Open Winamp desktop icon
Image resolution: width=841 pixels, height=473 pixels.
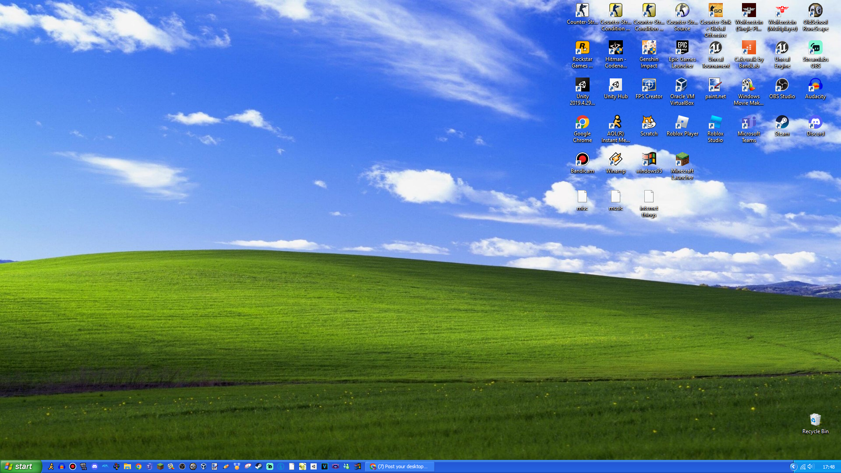point(615,163)
